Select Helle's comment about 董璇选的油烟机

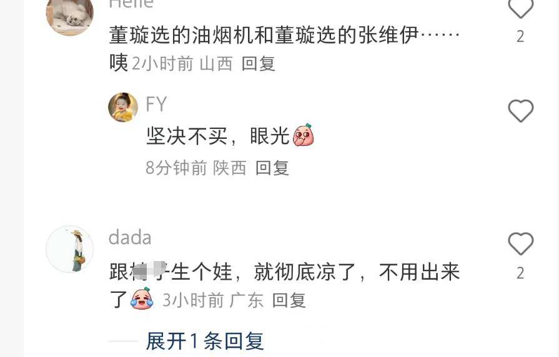click(284, 49)
